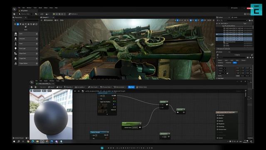This screenshot has height=150, width=266.
Task: Set Mobility to Movable
Action: pos(247,76)
